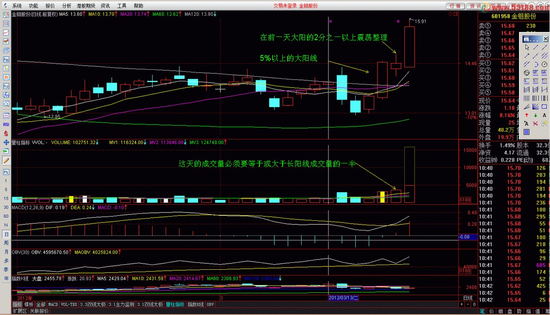Select the OBV indicator tab
550x315 pixels.
(x=210, y=304)
